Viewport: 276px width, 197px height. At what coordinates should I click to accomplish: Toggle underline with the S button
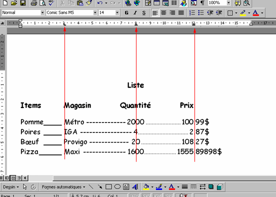click(144, 12)
